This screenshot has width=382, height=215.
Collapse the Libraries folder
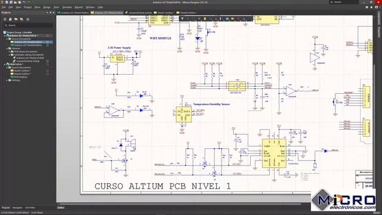(x=7, y=48)
